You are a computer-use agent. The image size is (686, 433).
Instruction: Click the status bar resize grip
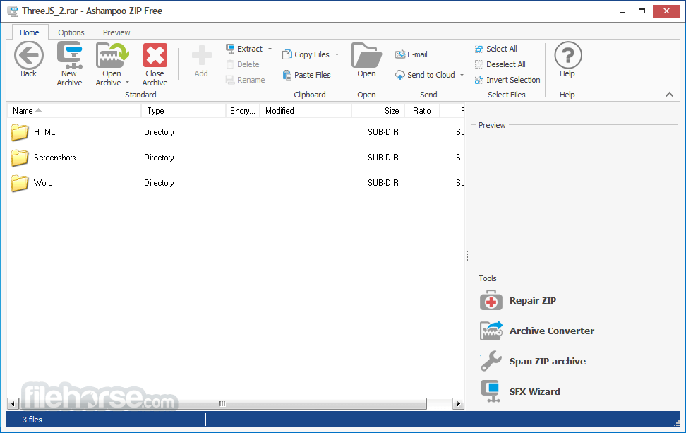point(677,423)
